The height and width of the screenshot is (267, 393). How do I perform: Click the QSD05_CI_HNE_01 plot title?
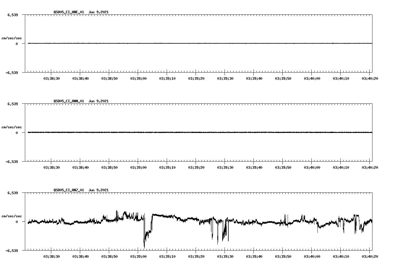[x=81, y=12]
